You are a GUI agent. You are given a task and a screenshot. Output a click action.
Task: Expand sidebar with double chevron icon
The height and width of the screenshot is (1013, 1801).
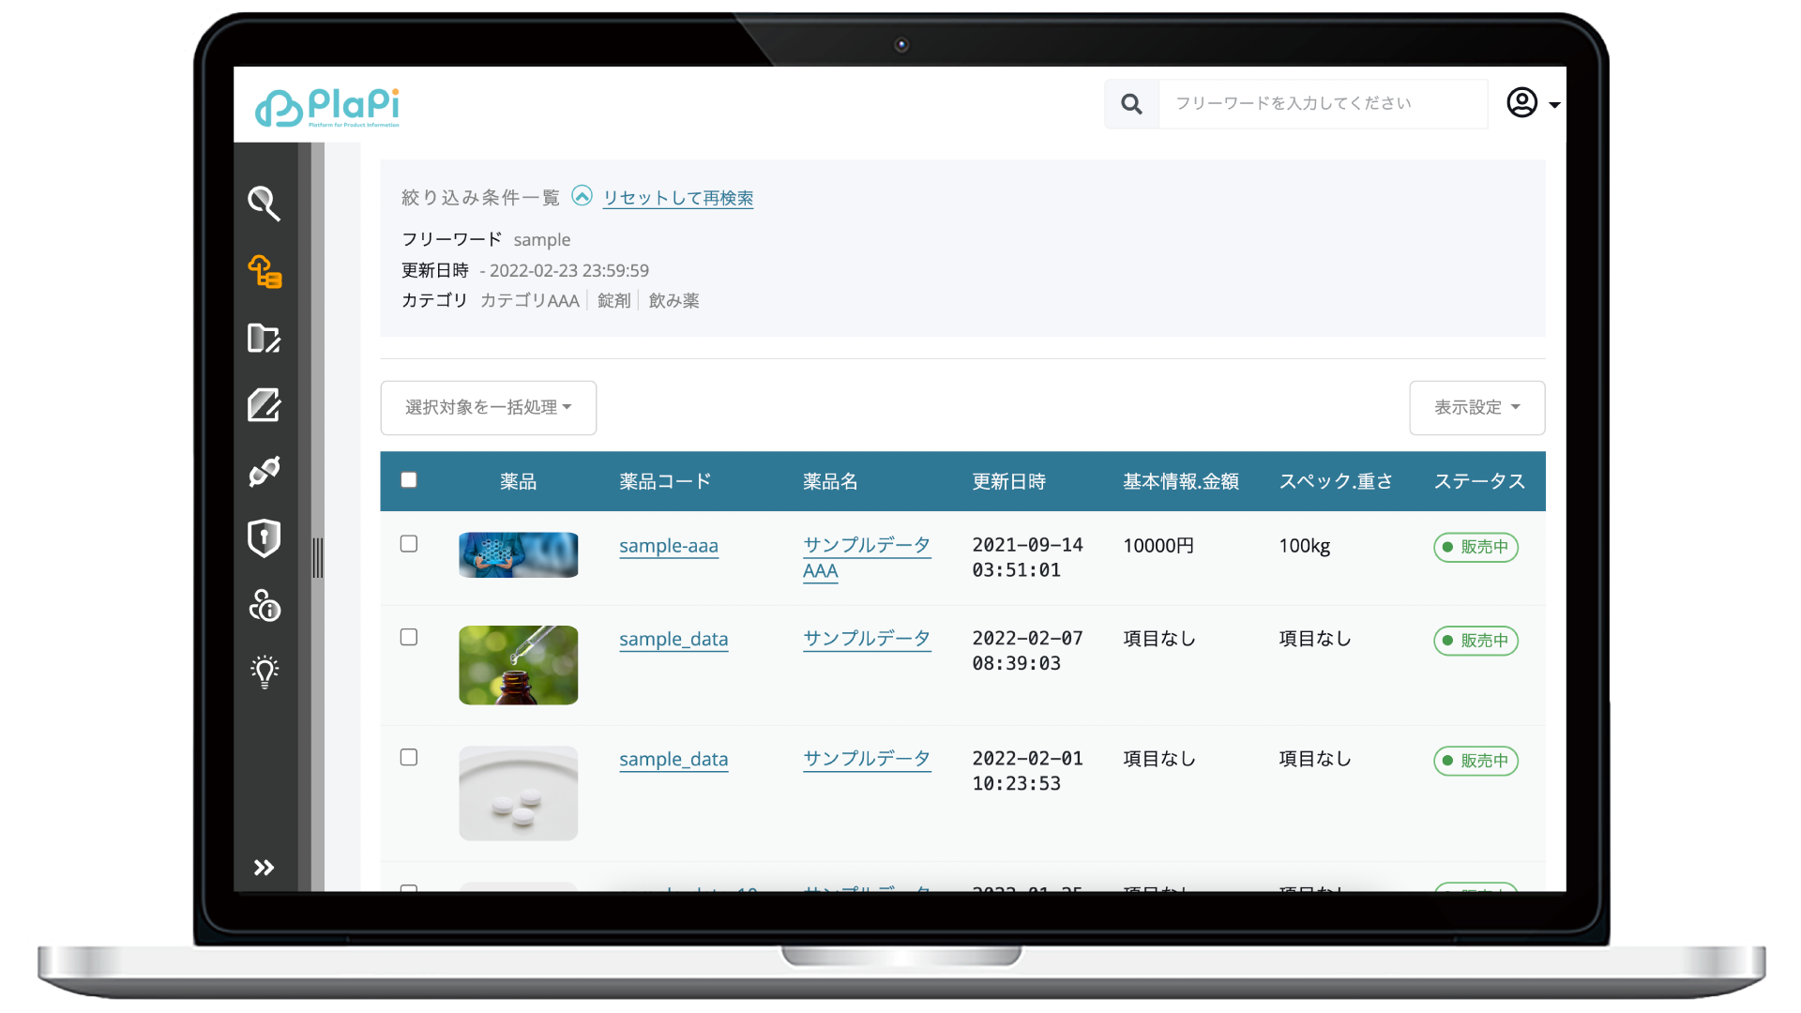(x=264, y=868)
